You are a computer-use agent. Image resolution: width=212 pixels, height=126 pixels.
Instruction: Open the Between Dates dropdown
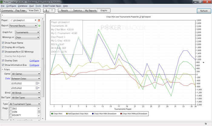pos(26,79)
